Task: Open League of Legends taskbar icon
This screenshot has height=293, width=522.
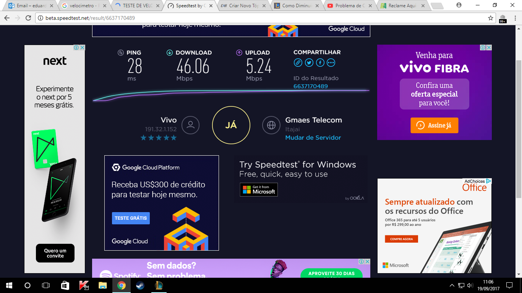Action: click(159, 285)
